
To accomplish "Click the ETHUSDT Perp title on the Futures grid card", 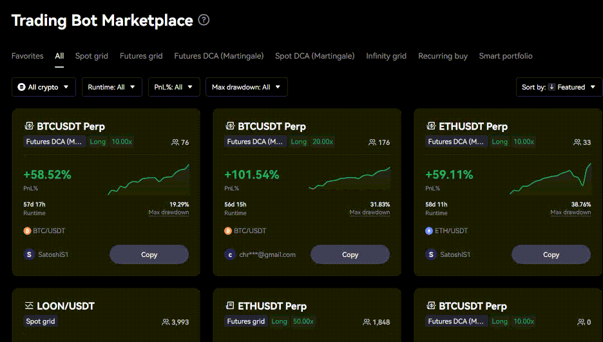I will click(273, 306).
